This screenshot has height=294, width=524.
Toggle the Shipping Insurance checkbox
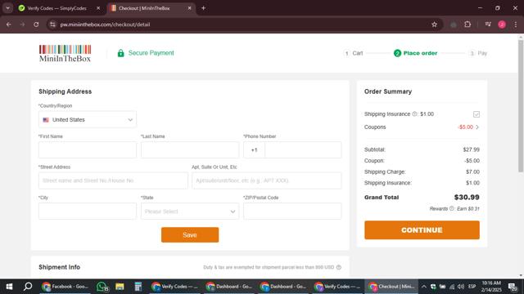click(477, 114)
